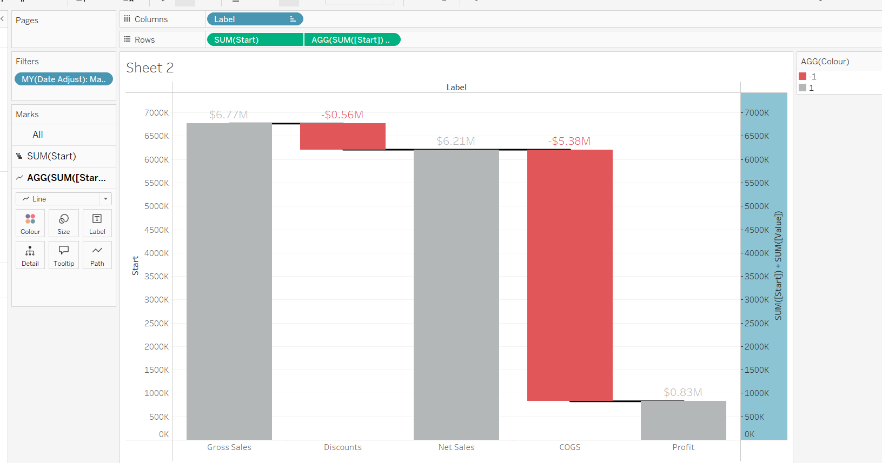The width and height of the screenshot is (882, 463).
Task: Open the Line mark type dropdown
Action: [105, 199]
